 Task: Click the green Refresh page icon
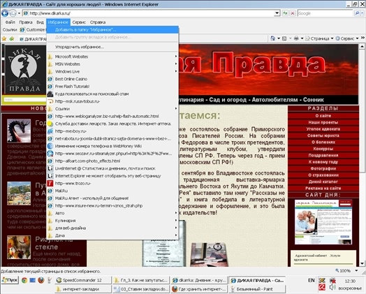pyautogui.click(x=285, y=13)
